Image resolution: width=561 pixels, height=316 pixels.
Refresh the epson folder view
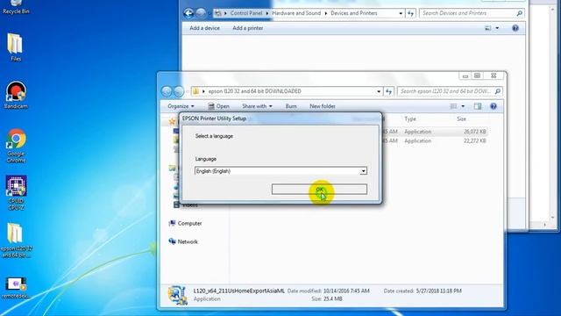pos(389,91)
